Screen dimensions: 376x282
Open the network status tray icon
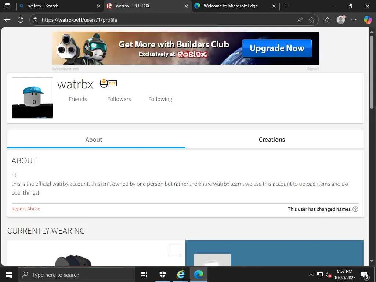pos(320,275)
